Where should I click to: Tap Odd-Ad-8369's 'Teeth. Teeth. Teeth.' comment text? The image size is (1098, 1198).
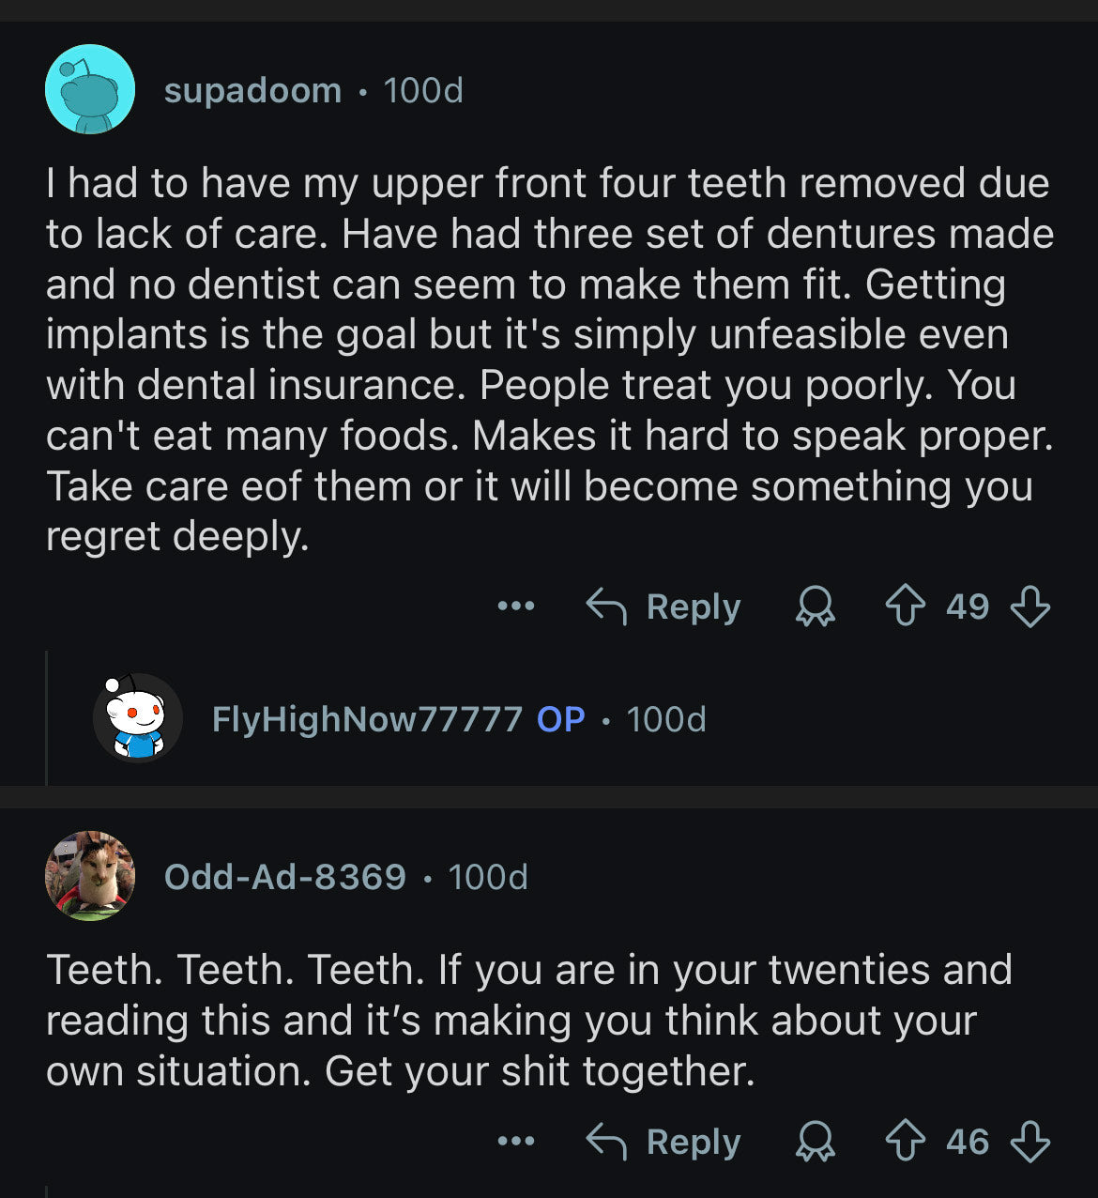528,1021
